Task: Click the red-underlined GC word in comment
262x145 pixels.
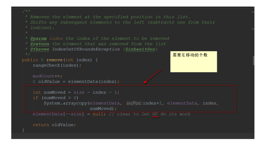Action: coord(155,114)
